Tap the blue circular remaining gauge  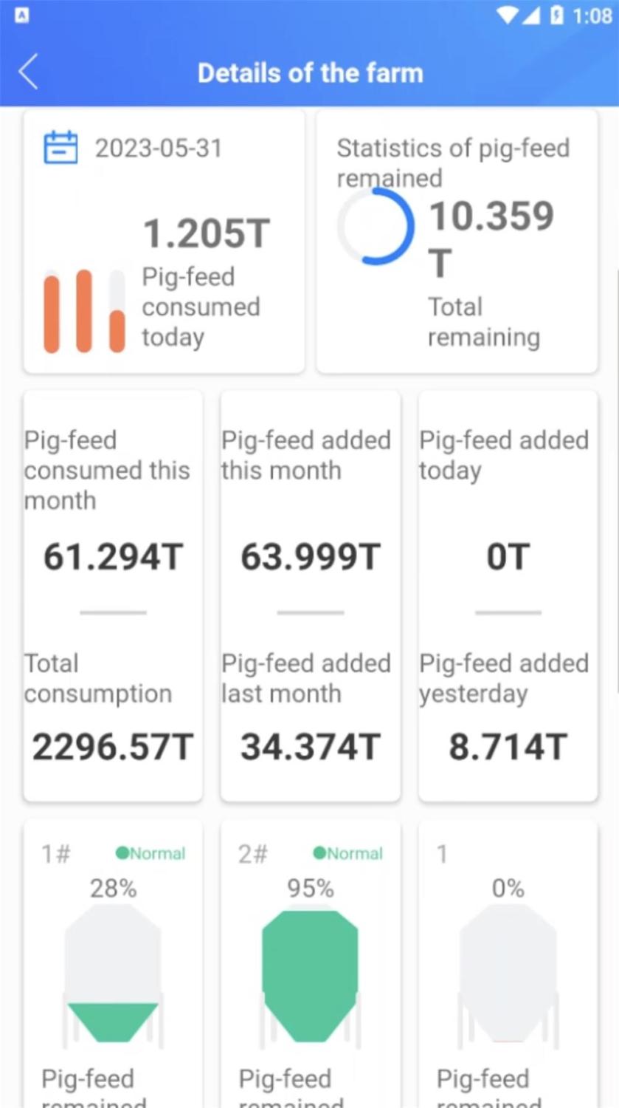(376, 226)
